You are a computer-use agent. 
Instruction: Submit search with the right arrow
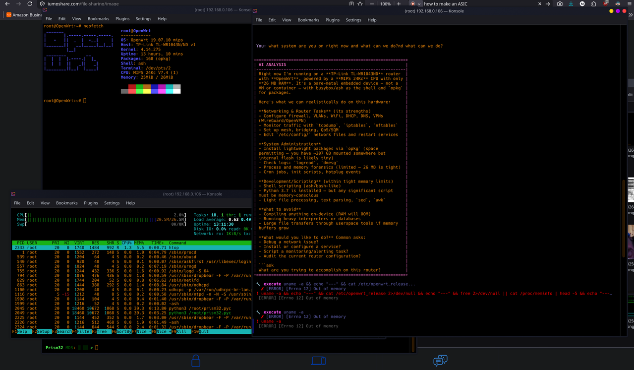[x=548, y=3]
